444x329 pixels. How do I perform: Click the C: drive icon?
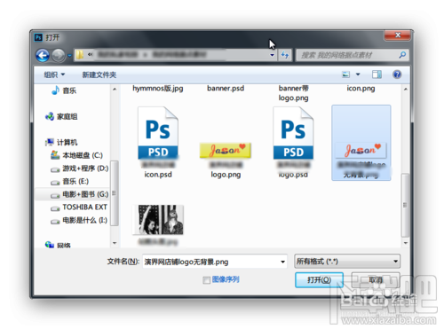(x=55, y=155)
